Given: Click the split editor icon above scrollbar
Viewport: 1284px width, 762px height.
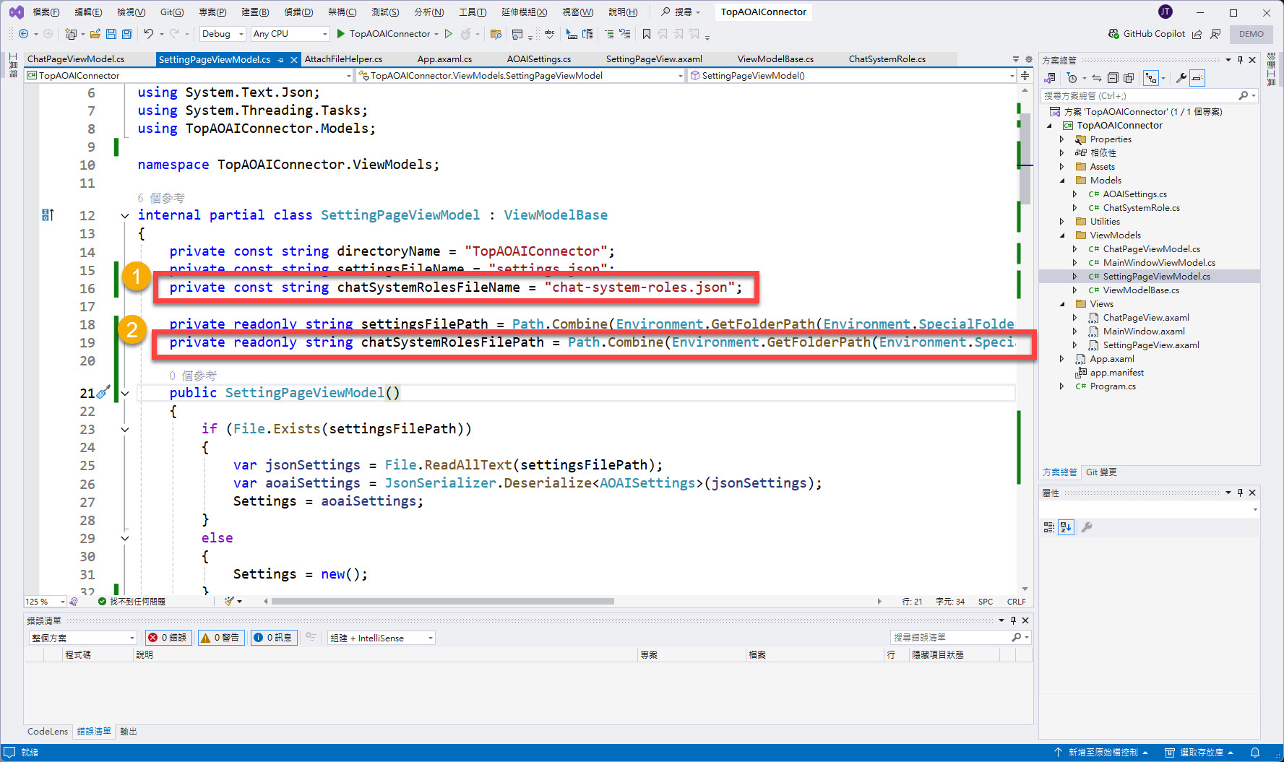Looking at the screenshot, I should (x=1025, y=75).
